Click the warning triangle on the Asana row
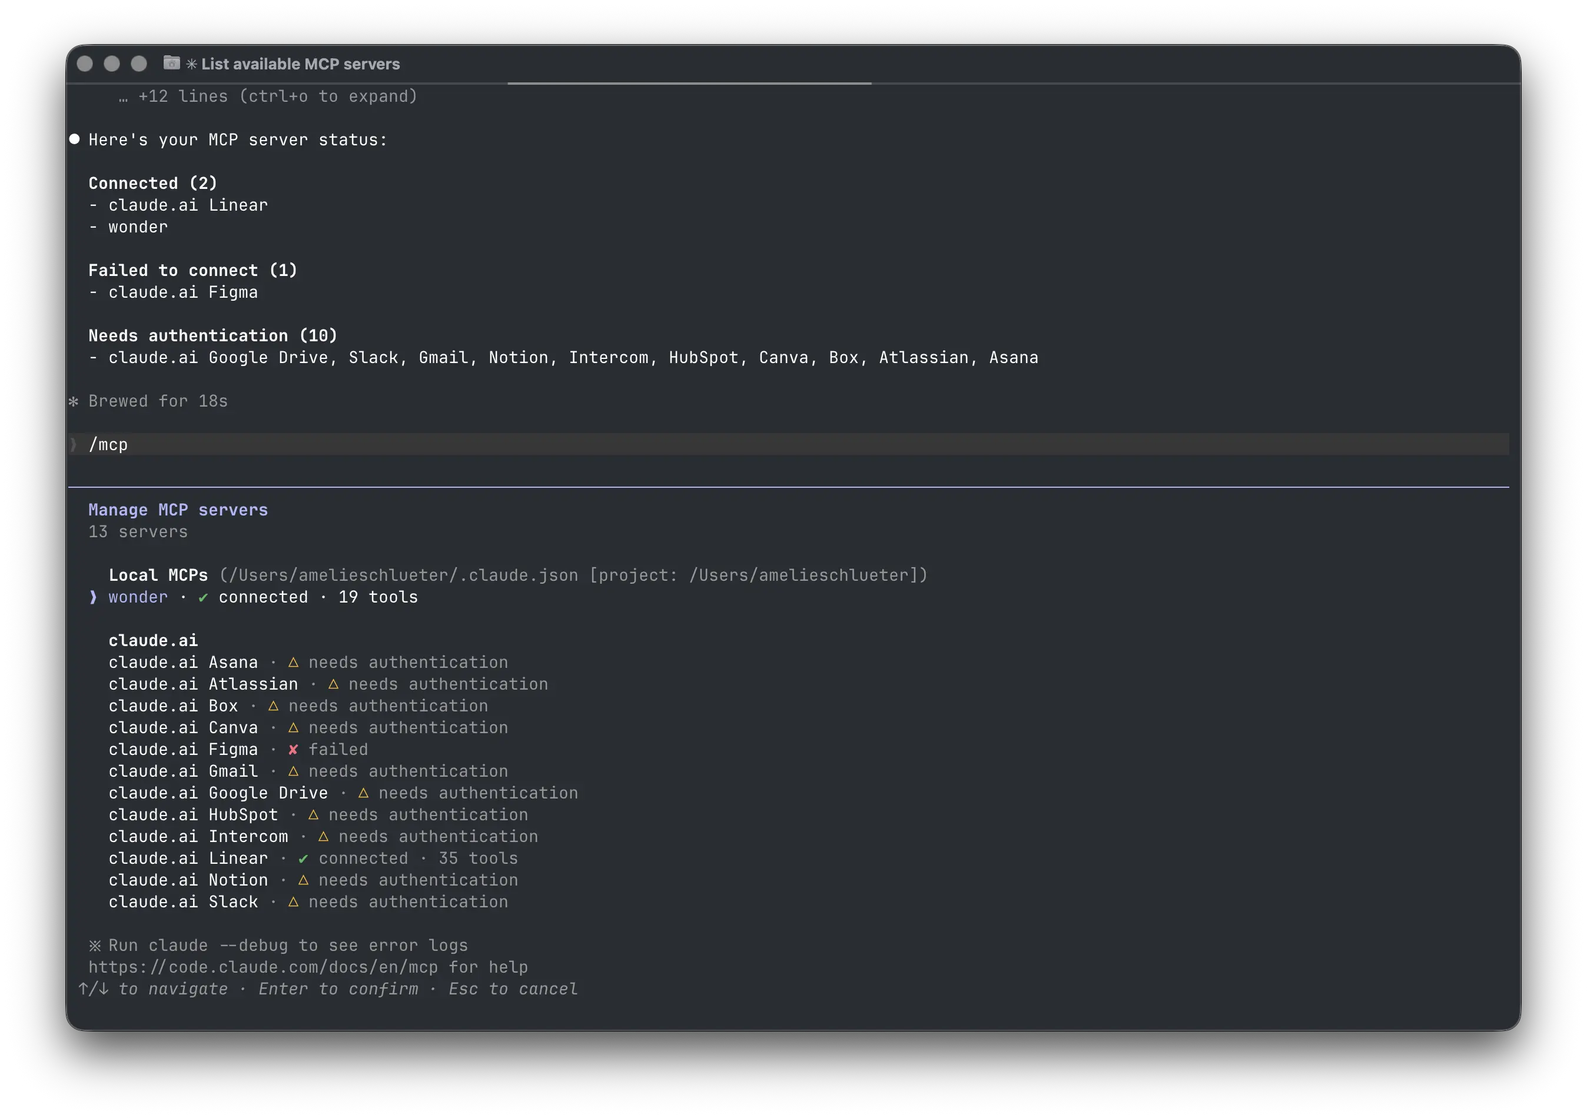This screenshot has width=1587, height=1118. (293, 662)
